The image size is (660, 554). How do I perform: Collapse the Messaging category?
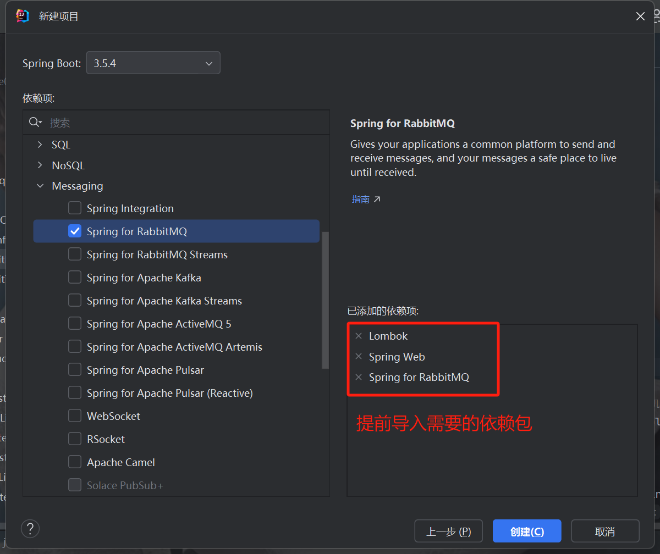(40, 186)
